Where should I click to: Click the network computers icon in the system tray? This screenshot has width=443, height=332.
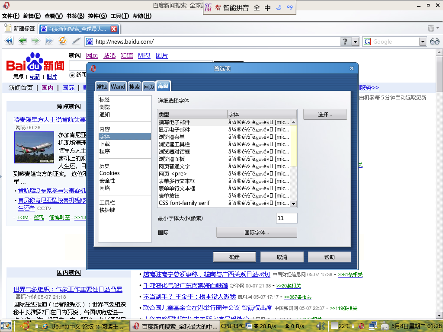373,326
